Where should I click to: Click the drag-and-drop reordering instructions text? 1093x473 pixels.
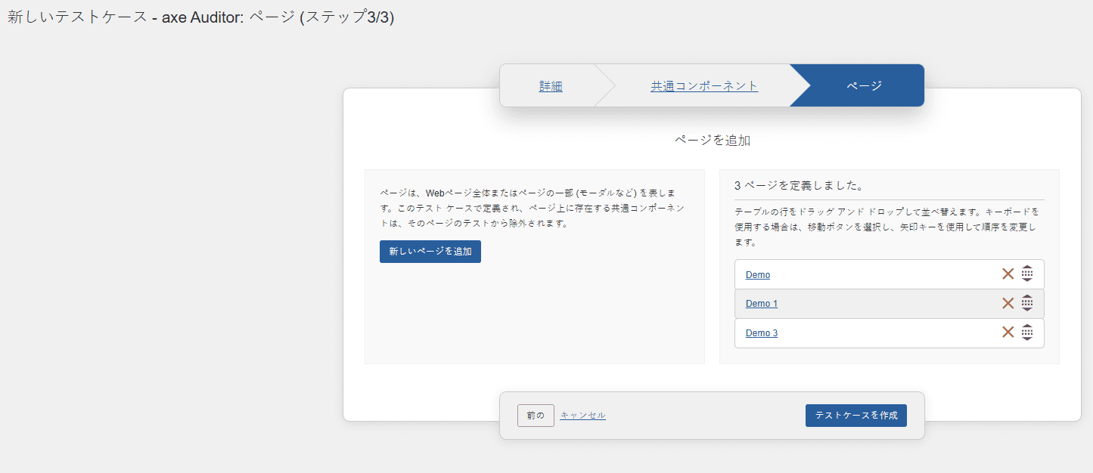click(887, 227)
